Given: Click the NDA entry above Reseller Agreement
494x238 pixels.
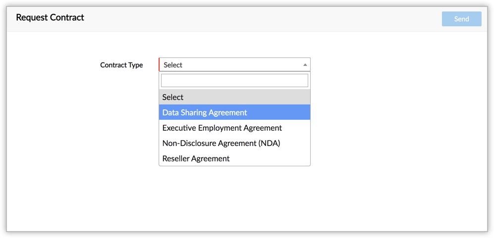Looking at the screenshot, I should 234,143.
